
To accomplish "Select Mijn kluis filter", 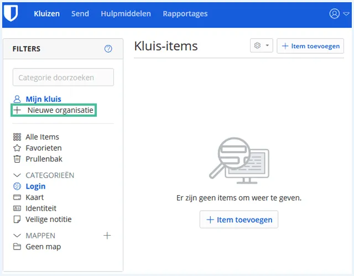I will [43, 99].
